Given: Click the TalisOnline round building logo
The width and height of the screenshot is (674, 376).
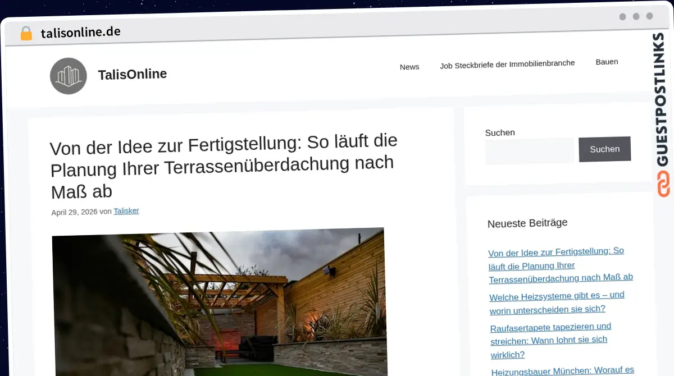Looking at the screenshot, I should click(69, 76).
